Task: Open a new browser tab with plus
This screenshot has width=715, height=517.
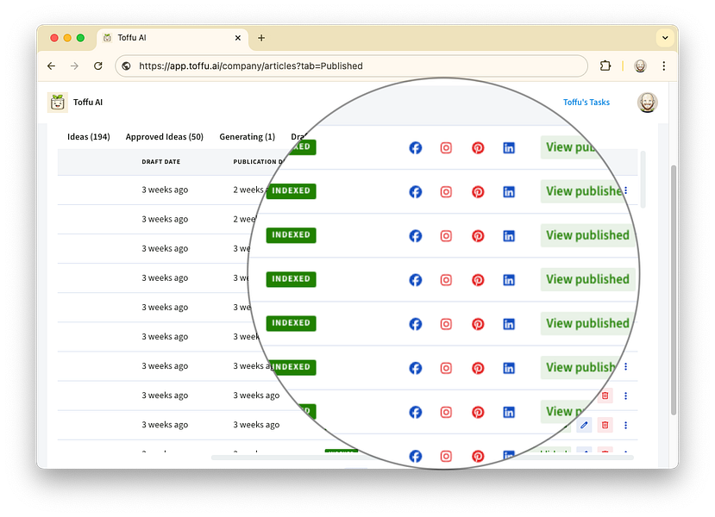Action: 261,38
